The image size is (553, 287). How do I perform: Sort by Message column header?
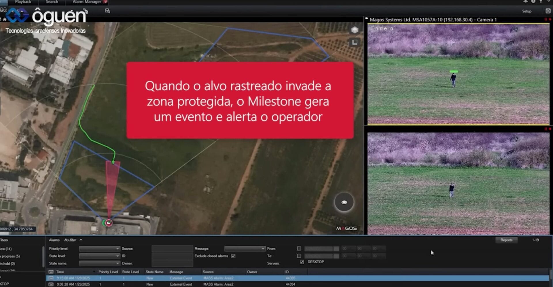coord(184,272)
